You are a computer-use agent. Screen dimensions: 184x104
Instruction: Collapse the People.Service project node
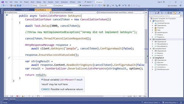[151, 21]
